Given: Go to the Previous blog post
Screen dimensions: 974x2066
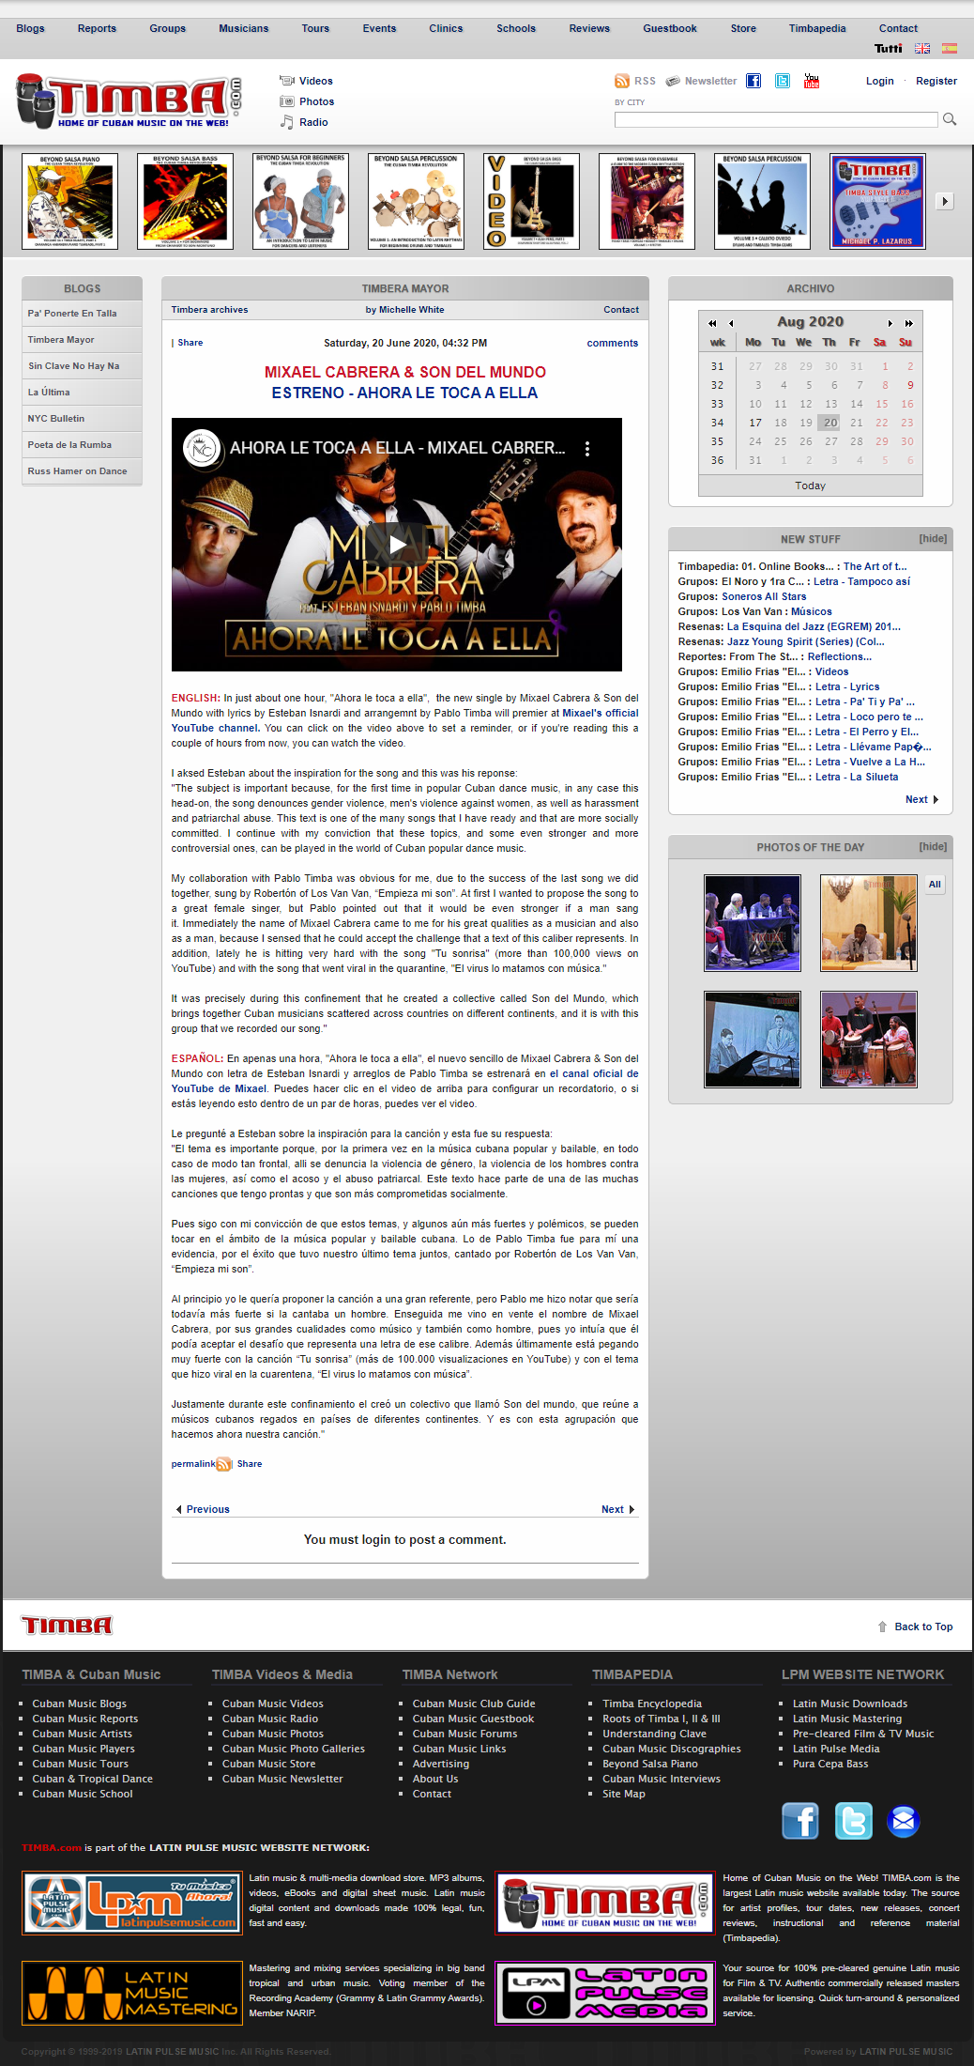Looking at the screenshot, I should click(203, 1509).
